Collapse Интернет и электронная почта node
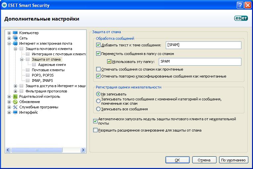The height and width of the screenshot is (169, 253). tap(9, 43)
